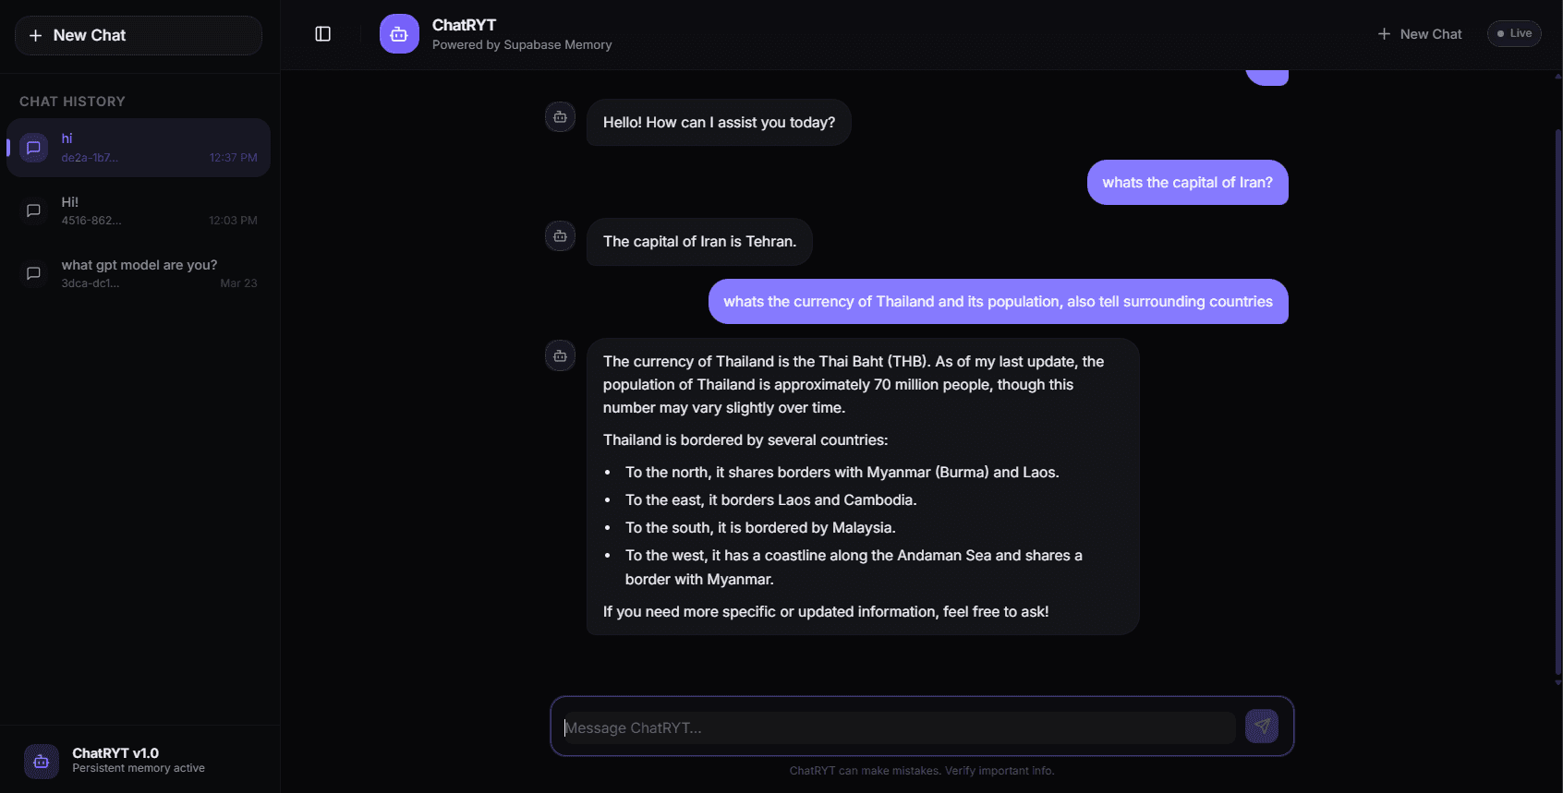This screenshot has width=1563, height=793.
Task: Click the plus icon inside the sidebar New Chat button
Action: click(x=35, y=35)
